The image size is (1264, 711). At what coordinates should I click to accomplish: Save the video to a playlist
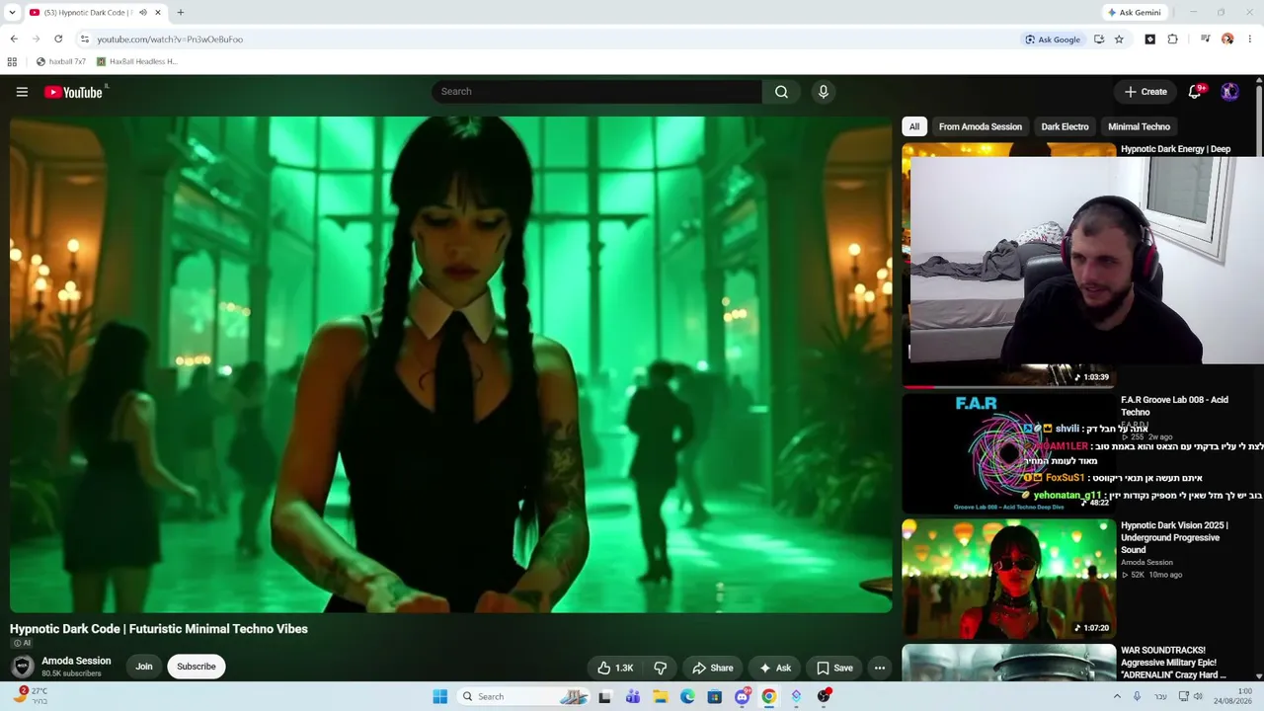tap(834, 668)
